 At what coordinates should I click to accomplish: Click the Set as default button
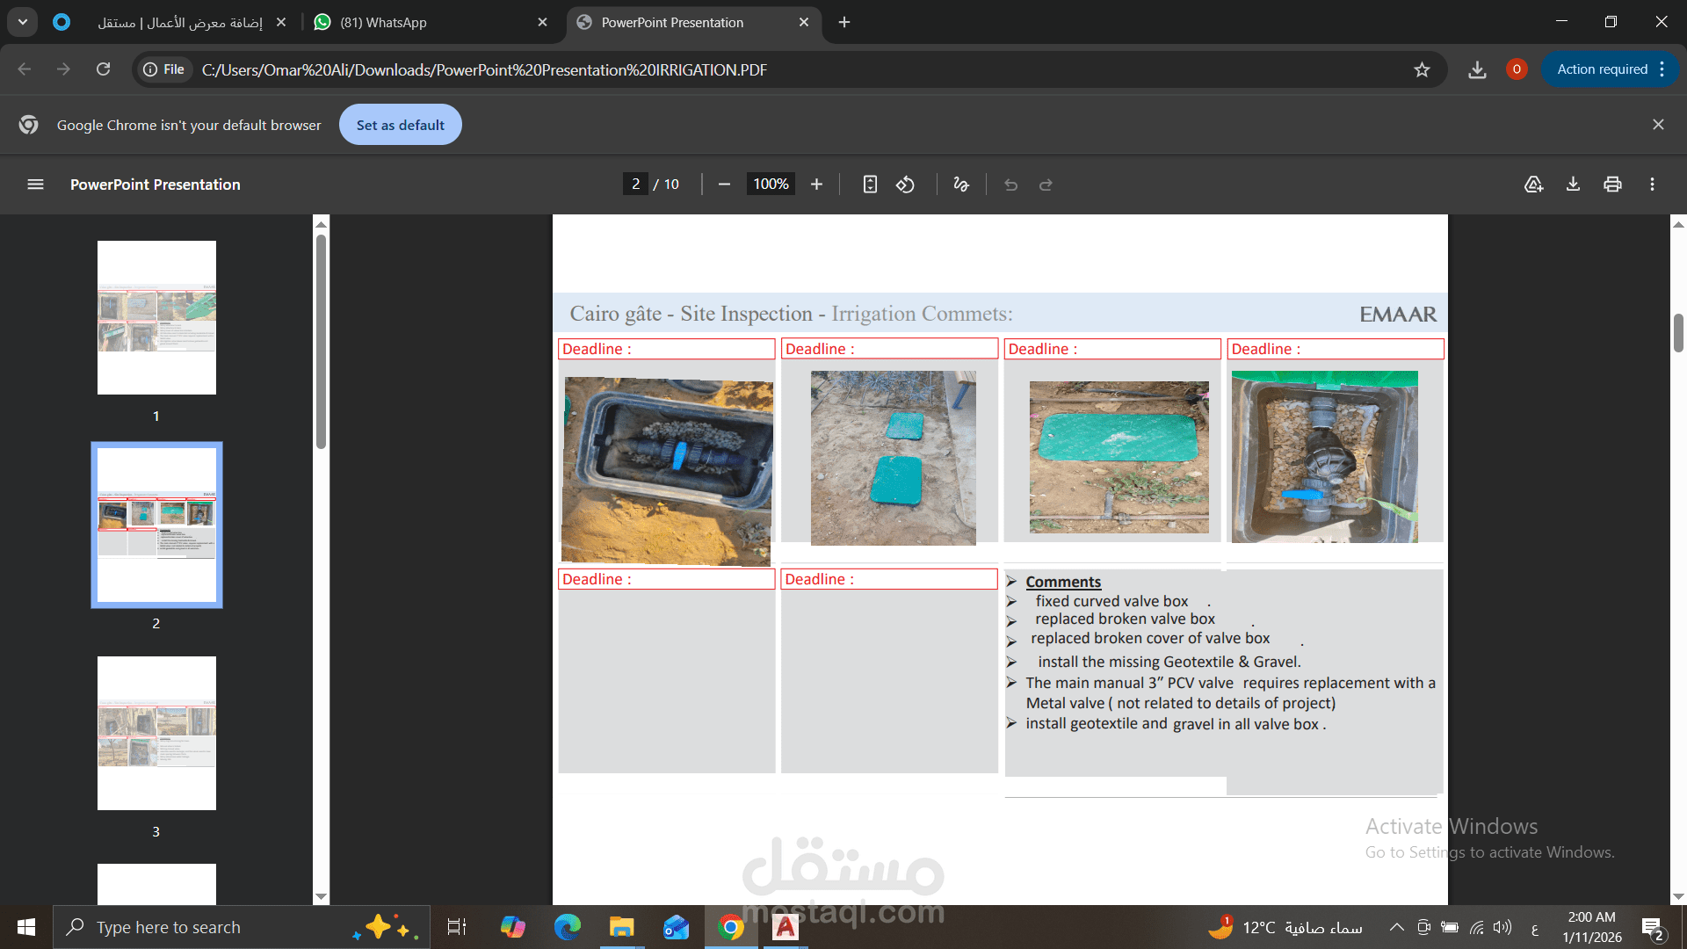(400, 125)
